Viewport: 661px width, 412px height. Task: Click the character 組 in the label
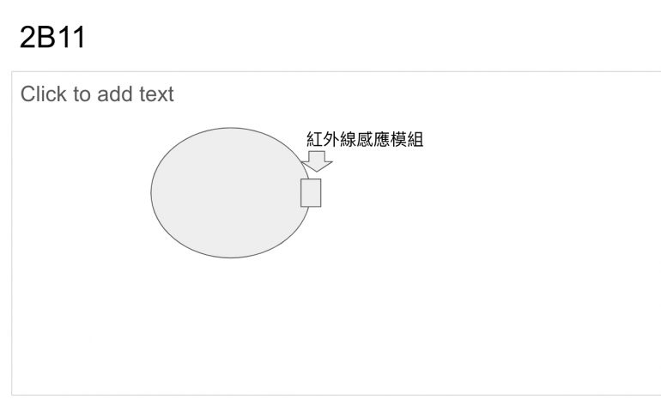(415, 139)
